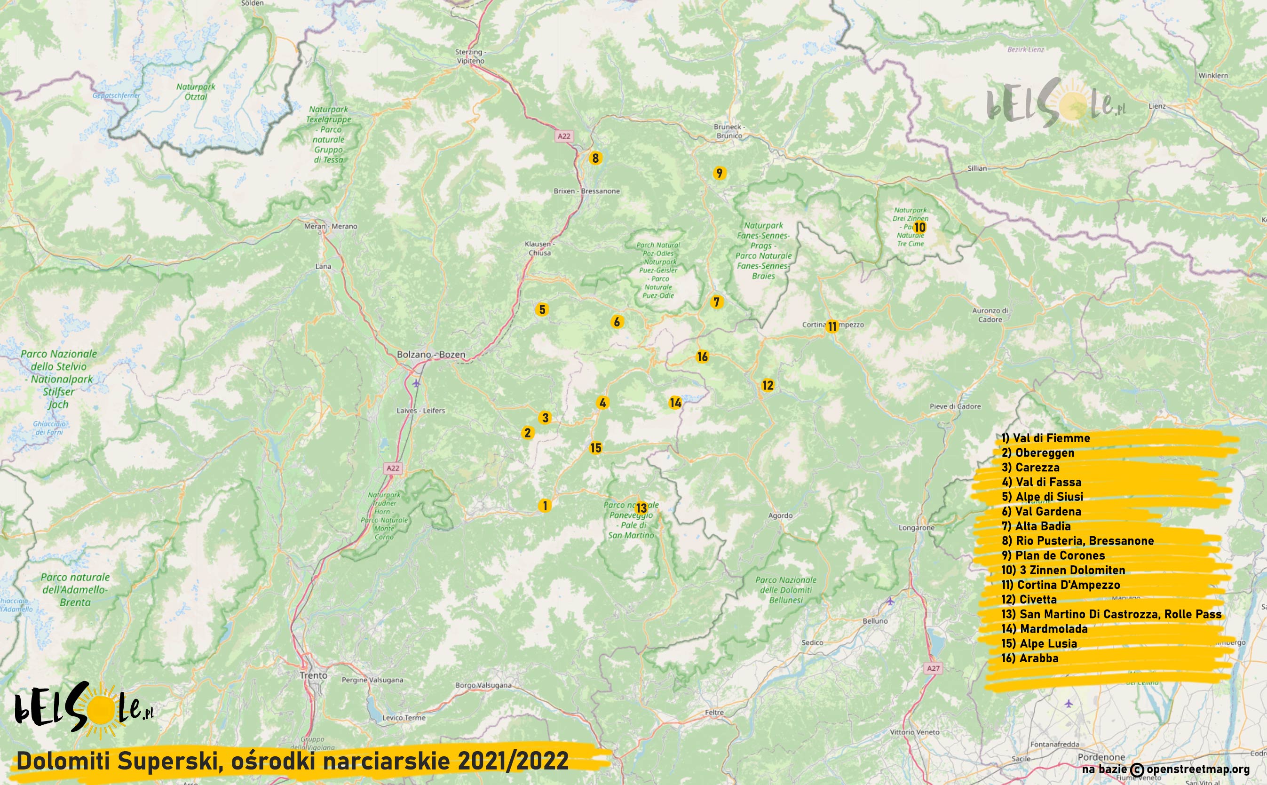Click the openstreetmap.org attribution text
Image resolution: width=1267 pixels, height=785 pixels.
(1197, 769)
